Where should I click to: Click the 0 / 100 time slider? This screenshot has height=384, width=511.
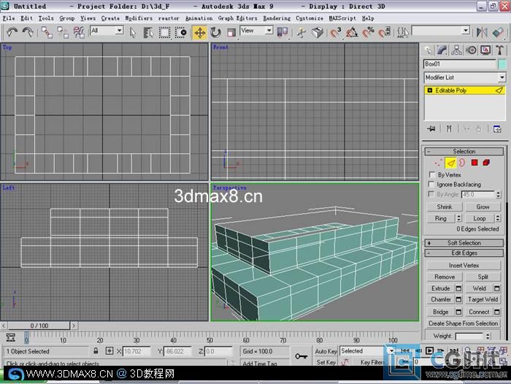pyautogui.click(x=39, y=326)
